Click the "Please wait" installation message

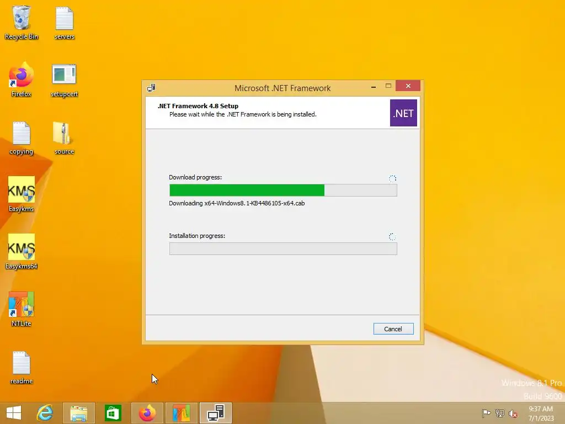point(243,114)
